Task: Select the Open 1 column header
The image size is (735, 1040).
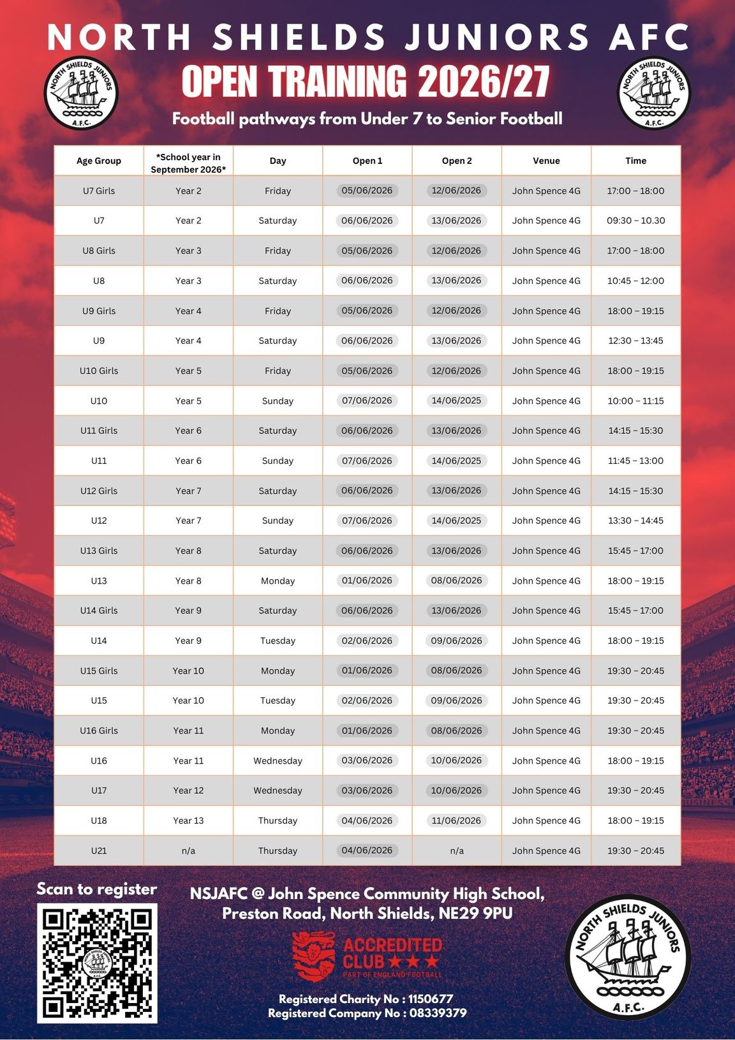Action: pos(367,161)
